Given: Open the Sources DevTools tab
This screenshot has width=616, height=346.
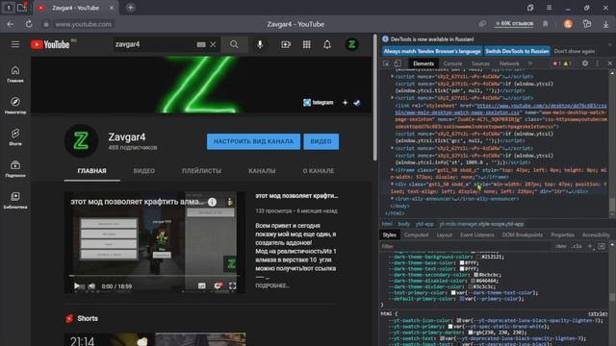Looking at the screenshot, I should pos(480,63).
